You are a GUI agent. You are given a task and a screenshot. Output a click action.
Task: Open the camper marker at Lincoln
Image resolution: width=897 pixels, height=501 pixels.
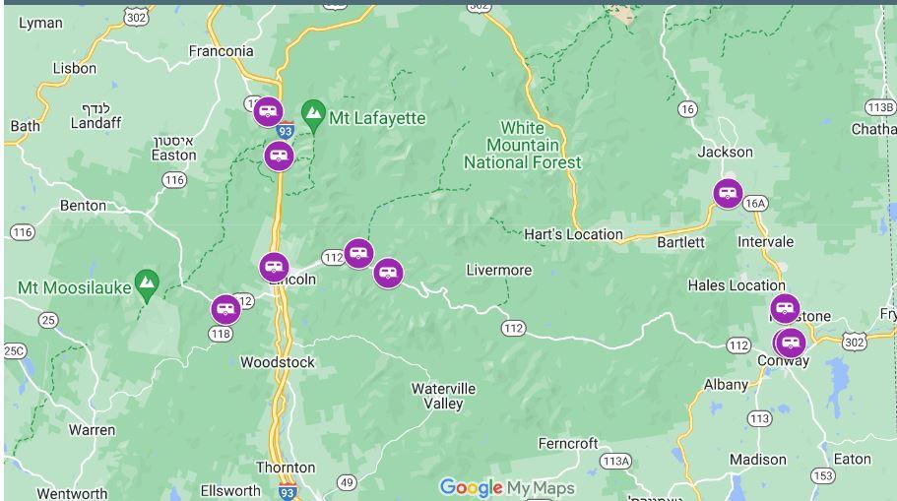tap(274, 268)
